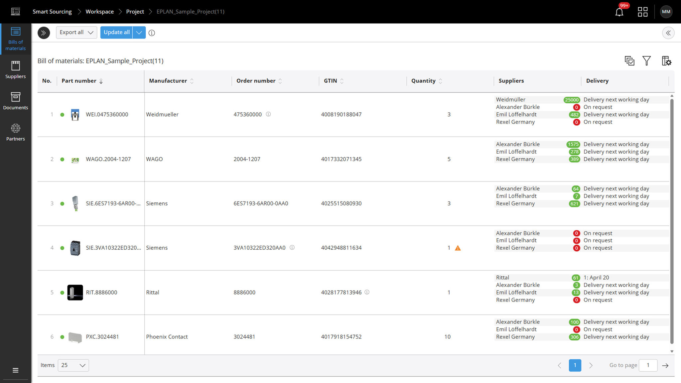This screenshot has width=681, height=383.
Task: Open Partners in the sidebar
Action: (x=16, y=132)
